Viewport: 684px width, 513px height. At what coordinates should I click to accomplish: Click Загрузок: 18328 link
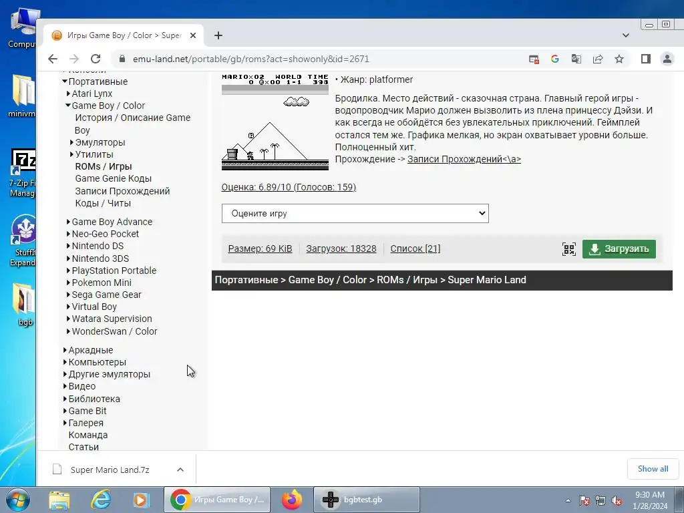click(341, 248)
